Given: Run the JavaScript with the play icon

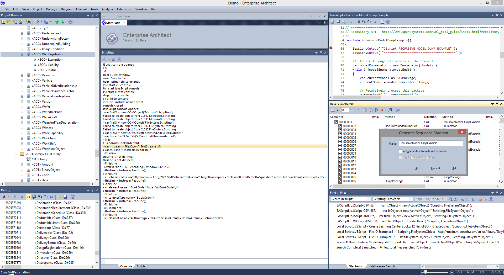Looking at the screenshot, I should 351,22.
